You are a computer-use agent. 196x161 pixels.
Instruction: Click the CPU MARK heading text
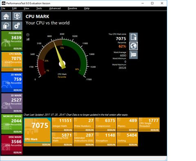(38, 16)
